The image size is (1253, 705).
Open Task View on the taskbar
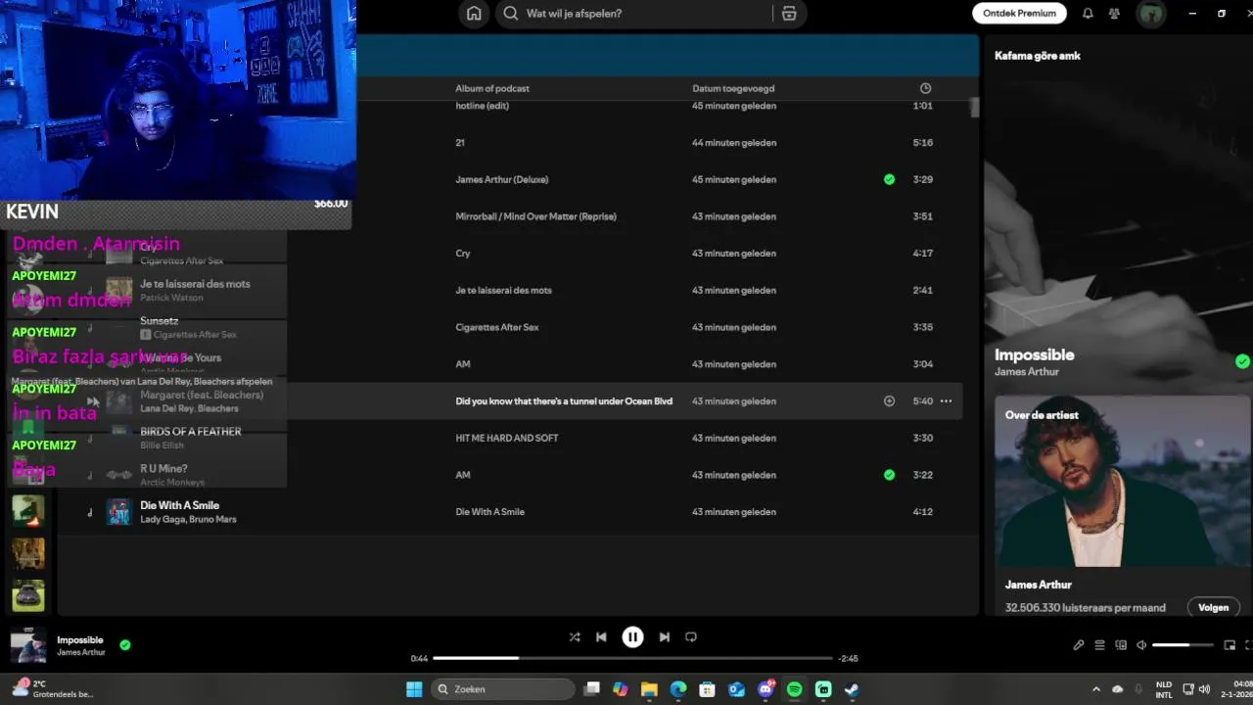591,689
